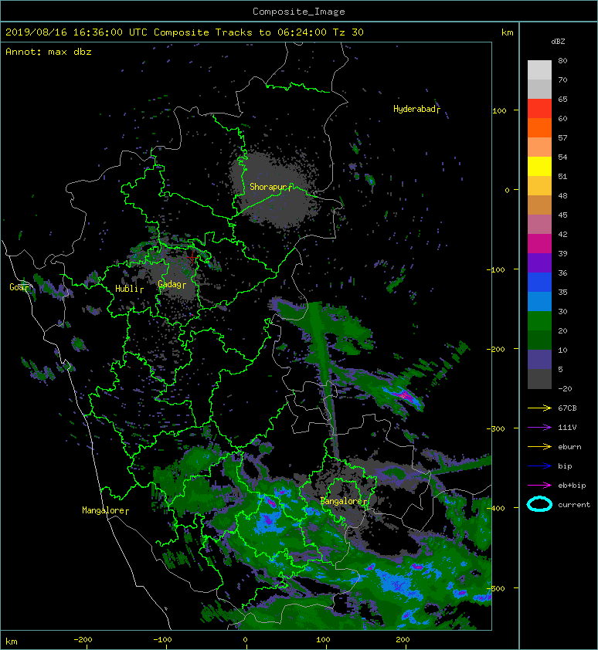Viewport: 598px width, 650px height.
Task: Click the bip blue arrow legend icon
Action: [539, 466]
